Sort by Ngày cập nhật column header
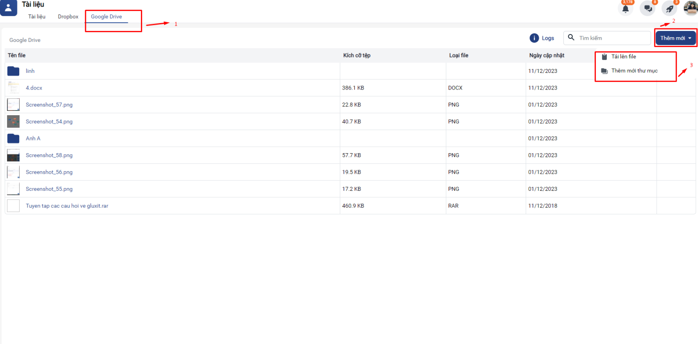698x344 pixels. [x=547, y=55]
